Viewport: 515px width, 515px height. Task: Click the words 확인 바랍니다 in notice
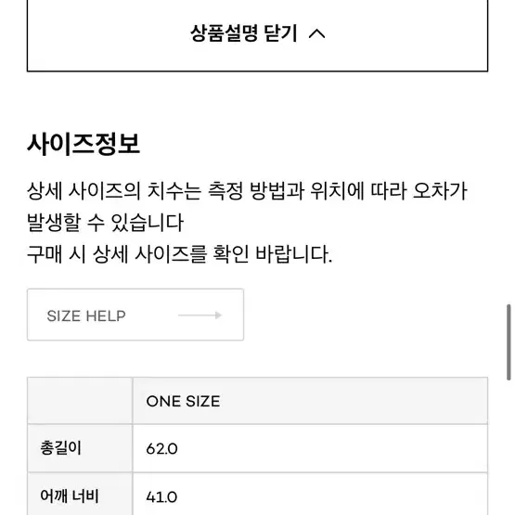tap(273, 254)
